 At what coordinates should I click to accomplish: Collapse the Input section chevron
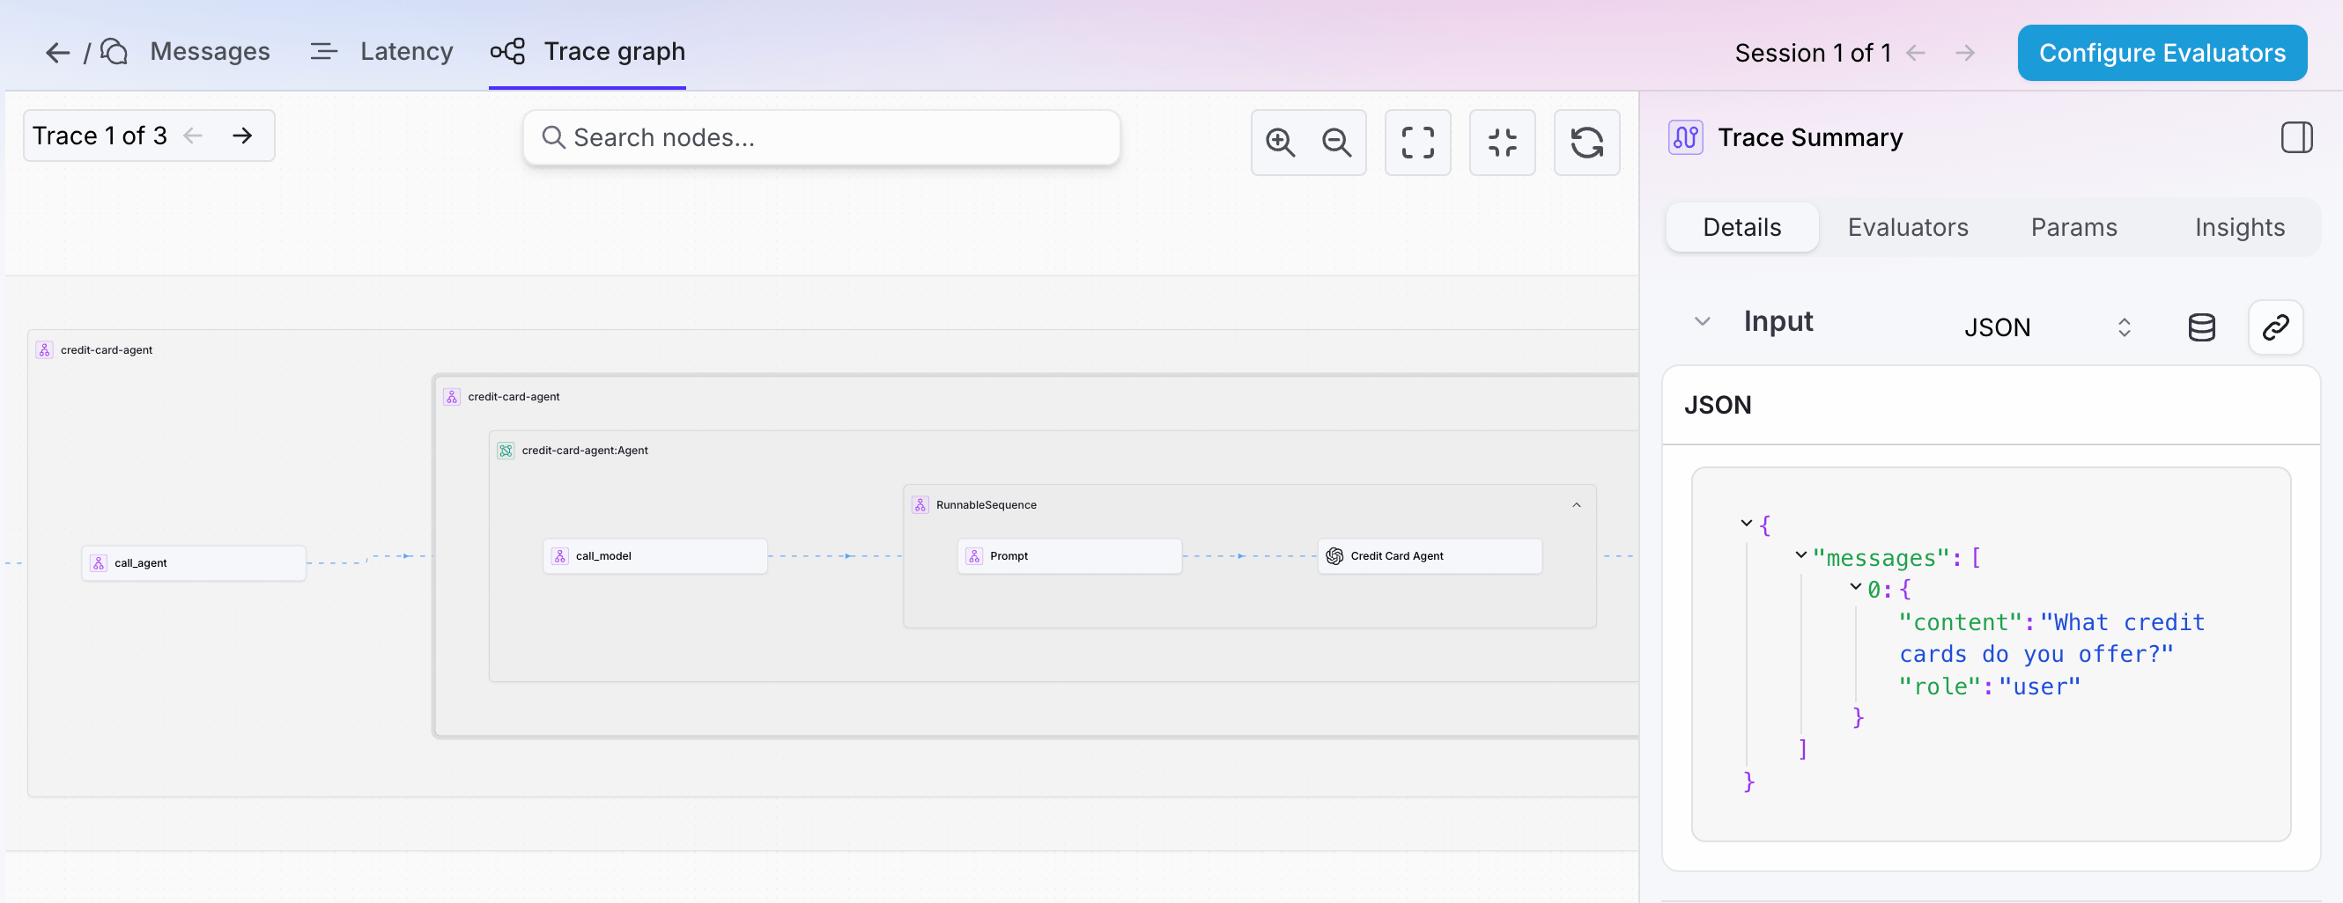pyautogui.click(x=1702, y=321)
